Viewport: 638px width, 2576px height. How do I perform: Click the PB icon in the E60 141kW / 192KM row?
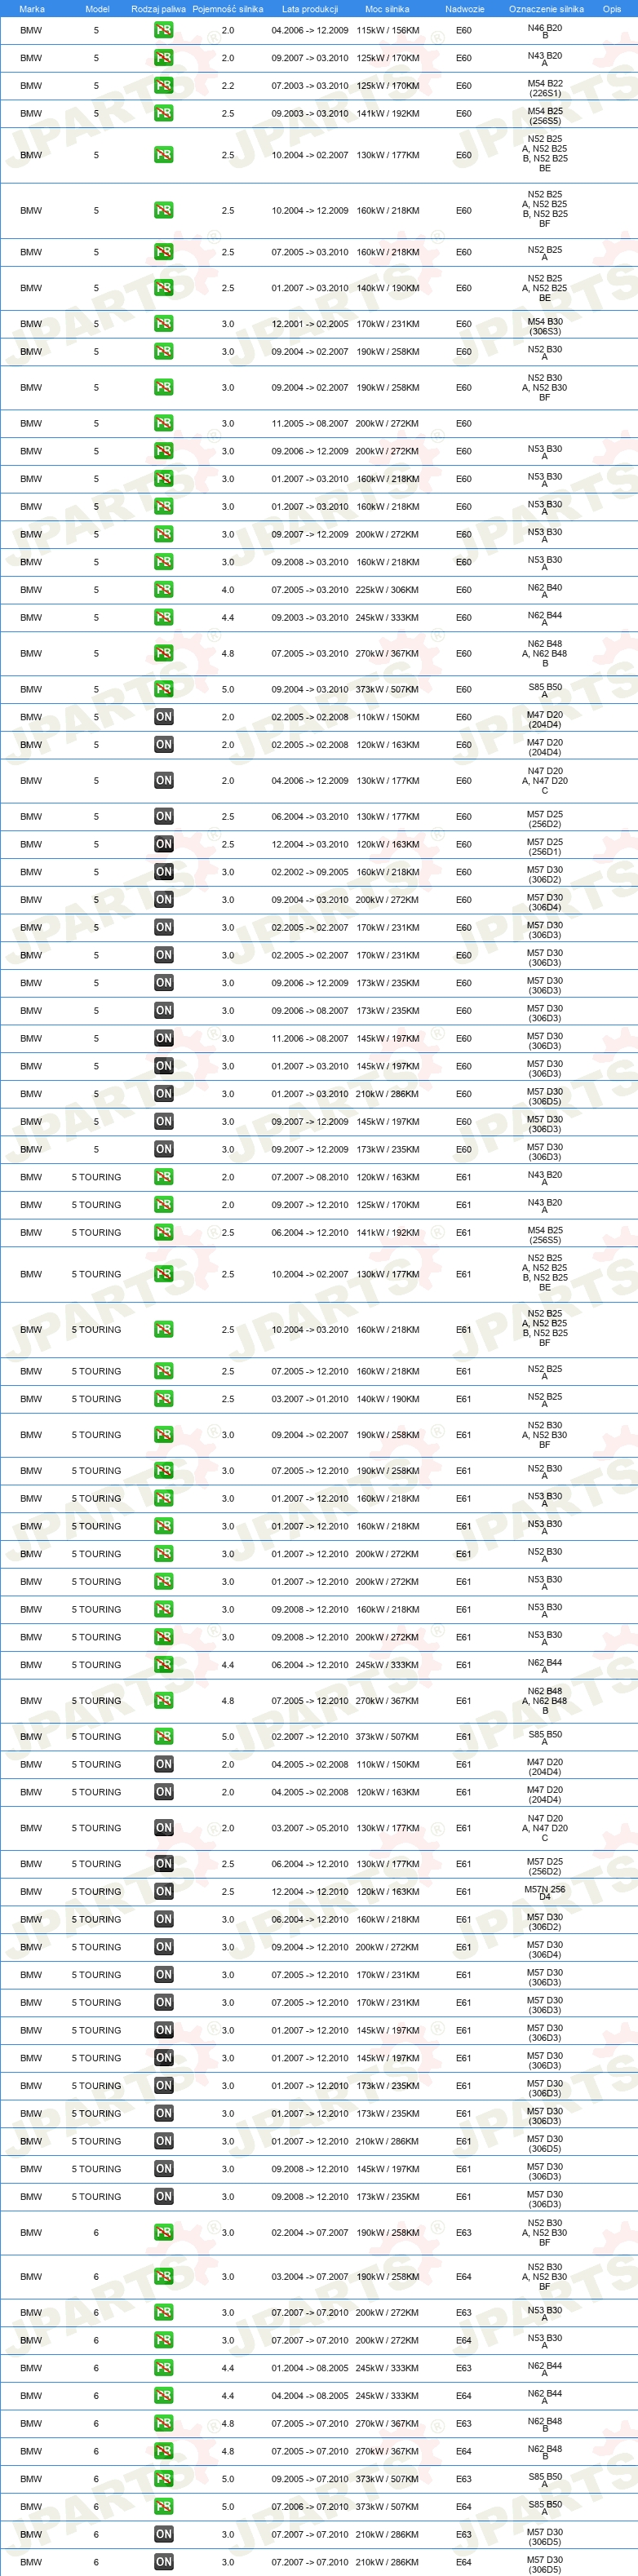pyautogui.click(x=163, y=113)
